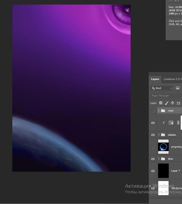Show the pngwing layer
This screenshot has height=204, width=182.
(x=153, y=147)
